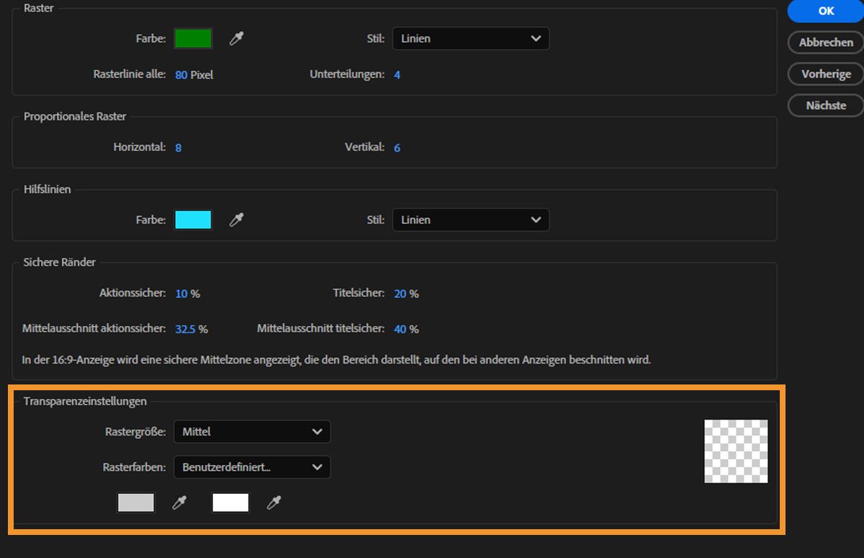864x558 pixels.
Task: Edit Mittelausschnitt aktionssicher value 32.5
Action: pos(186,329)
